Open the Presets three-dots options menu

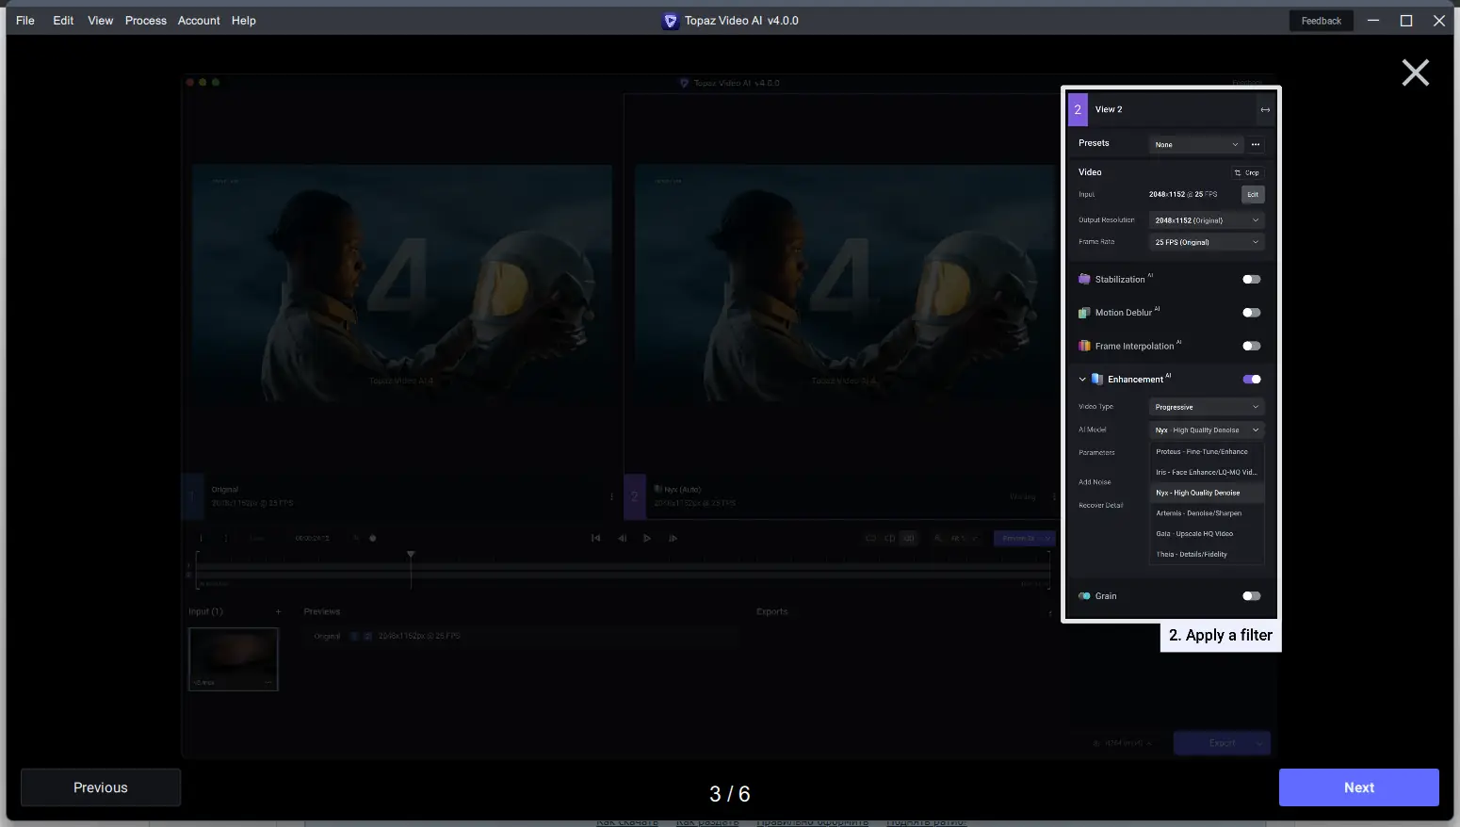click(x=1256, y=144)
